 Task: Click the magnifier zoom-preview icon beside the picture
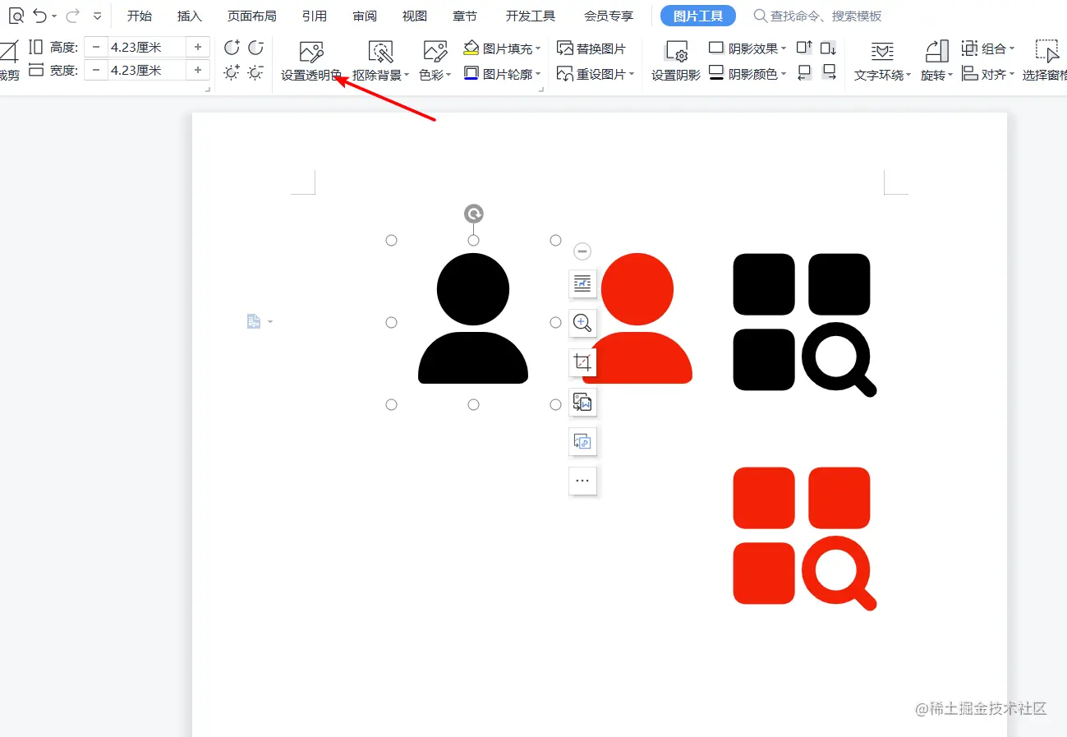(582, 323)
